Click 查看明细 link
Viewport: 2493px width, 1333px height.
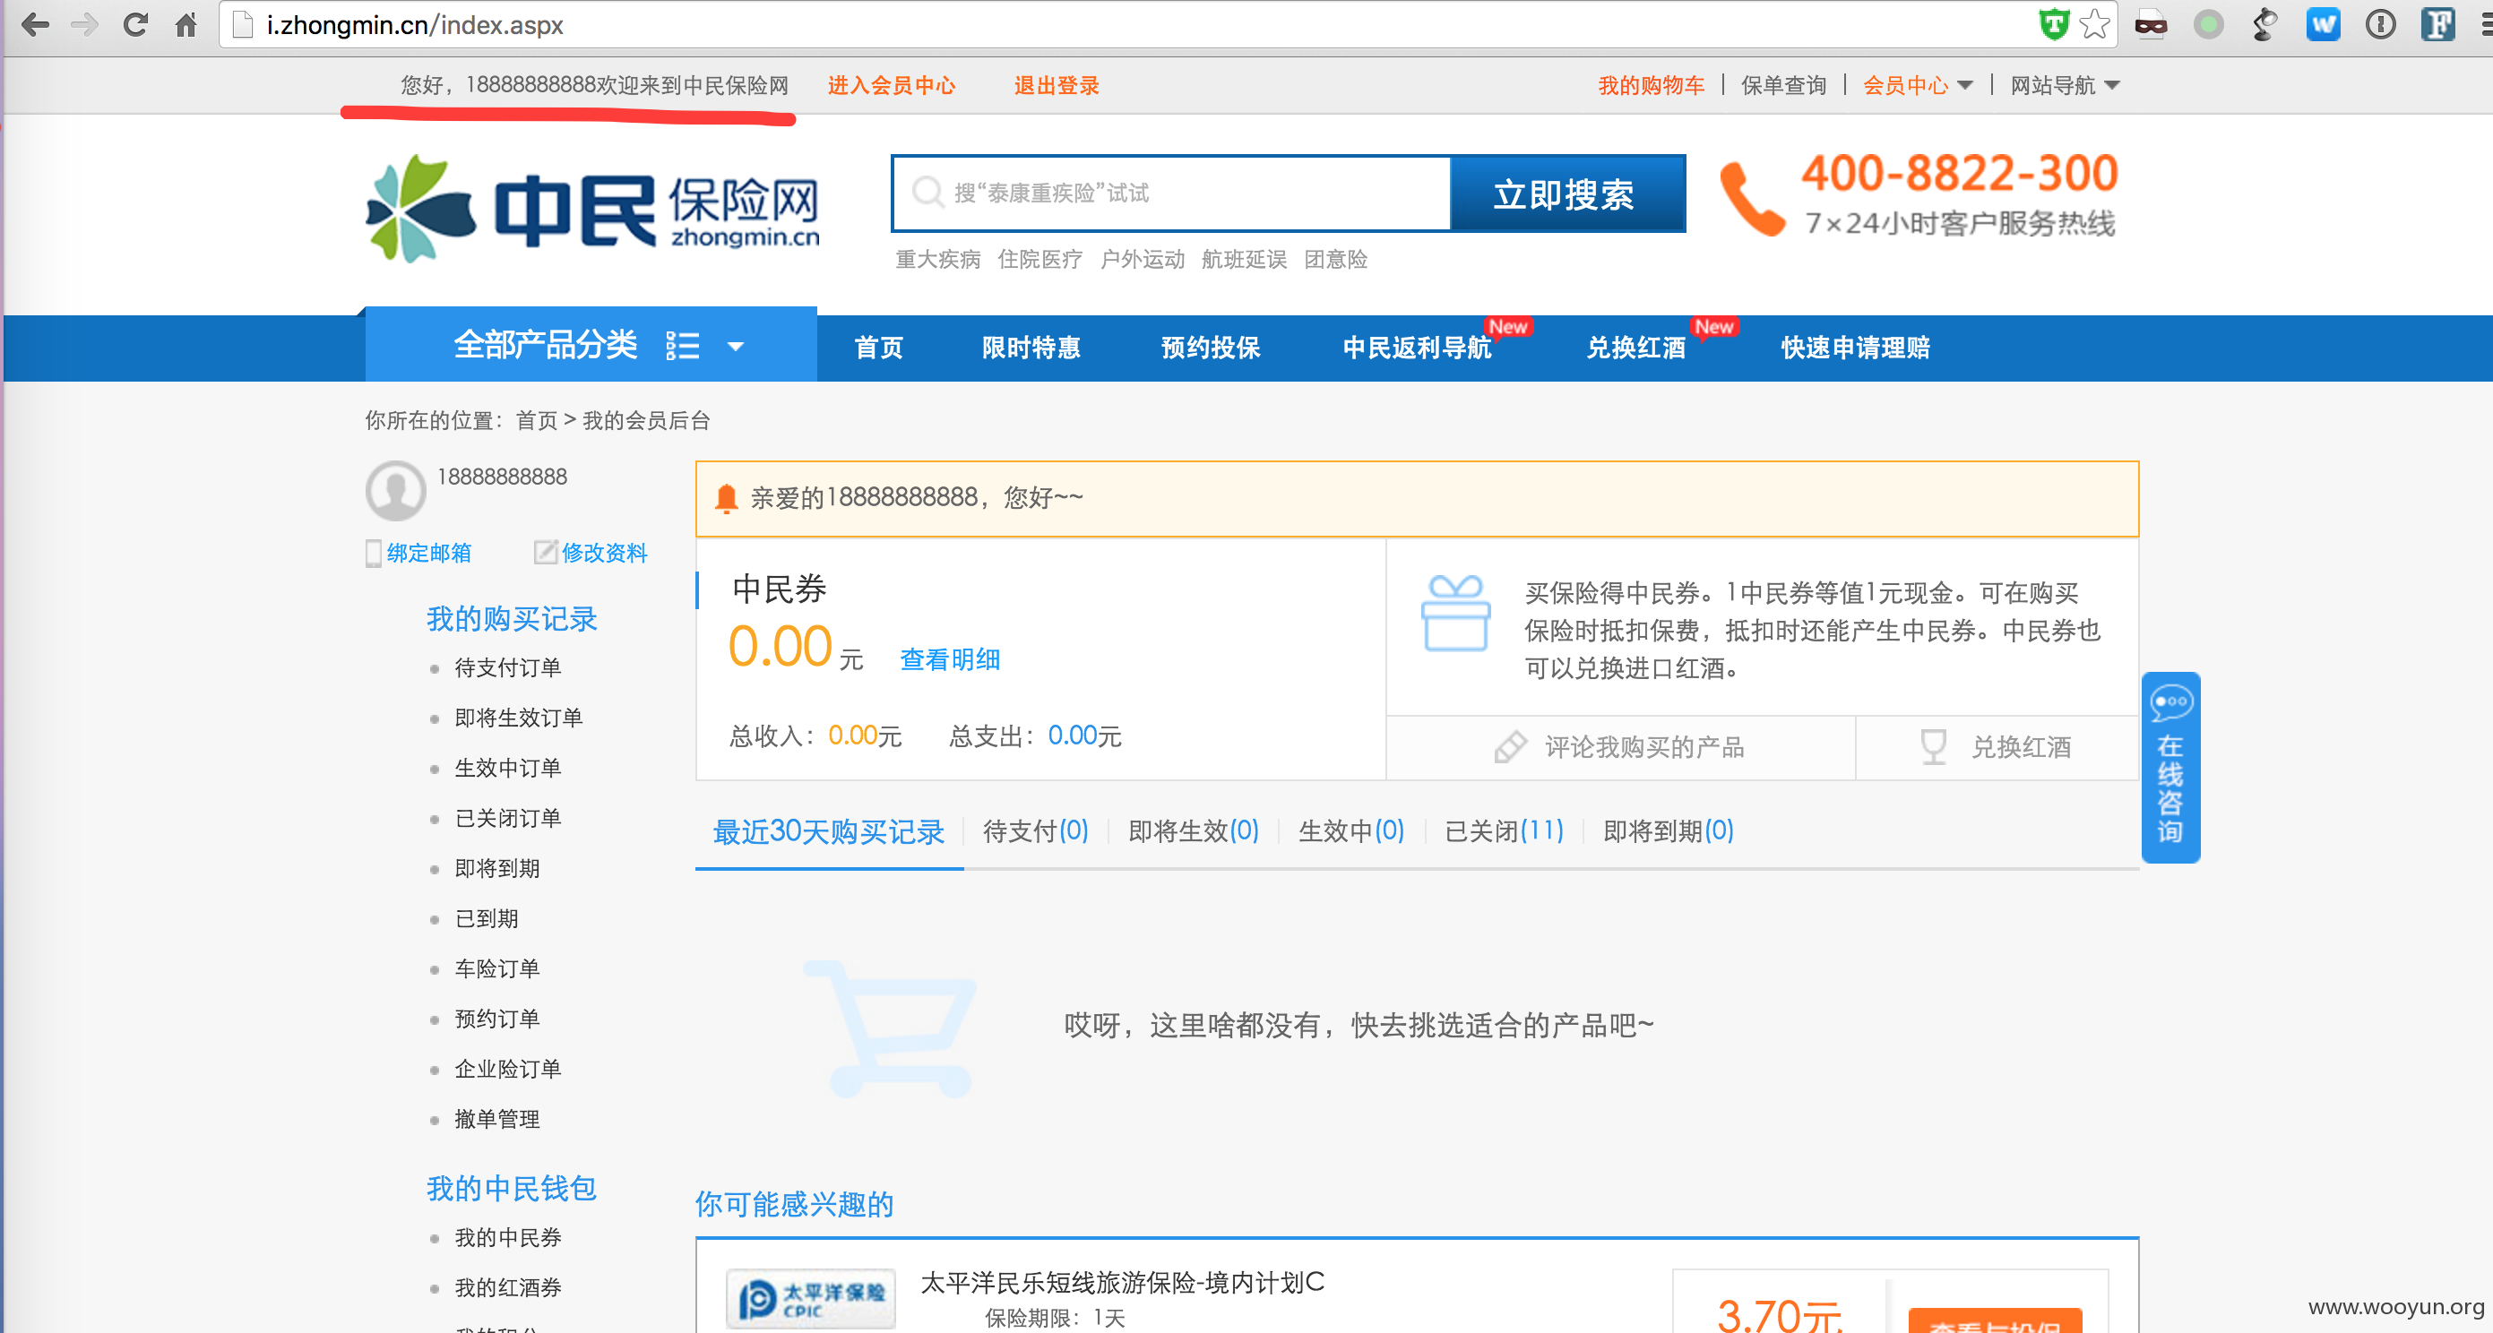pyautogui.click(x=949, y=658)
